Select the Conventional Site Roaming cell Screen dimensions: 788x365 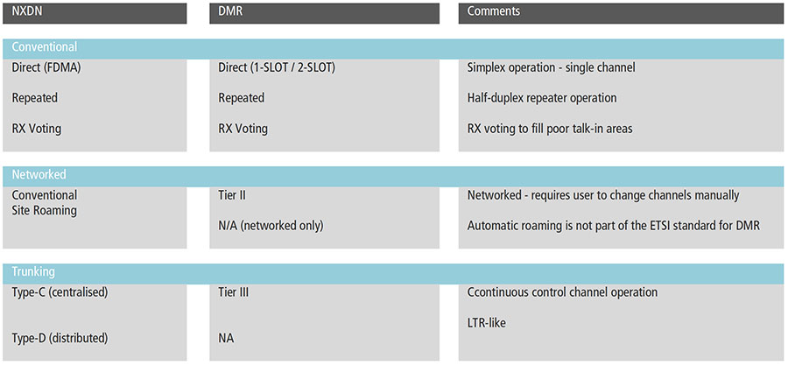(x=45, y=202)
